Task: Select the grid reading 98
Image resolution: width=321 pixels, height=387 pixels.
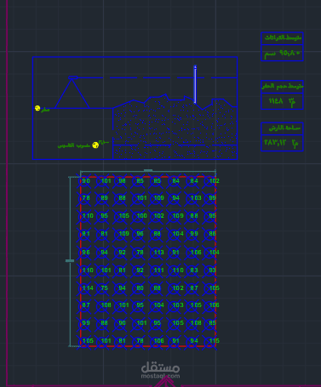Action: pyautogui.click(x=122, y=180)
